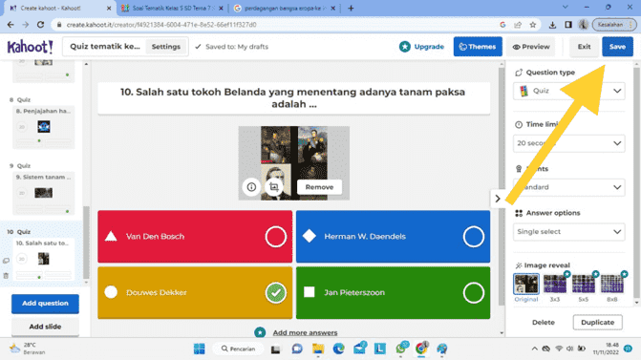Edit the Douwes Dekker answer text
This screenshot has height=360, width=641.
157,292
